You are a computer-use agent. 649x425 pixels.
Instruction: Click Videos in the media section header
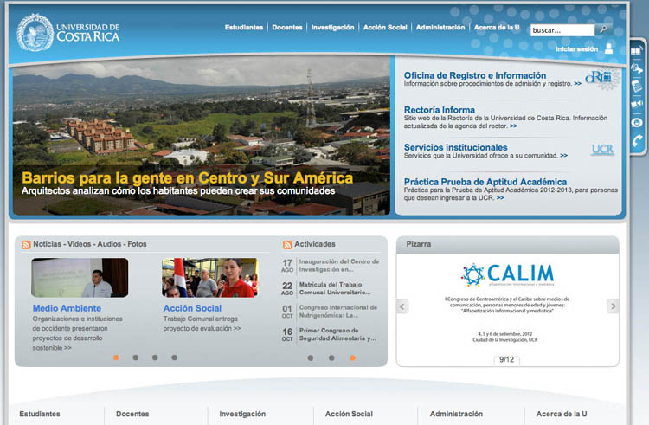click(x=79, y=244)
